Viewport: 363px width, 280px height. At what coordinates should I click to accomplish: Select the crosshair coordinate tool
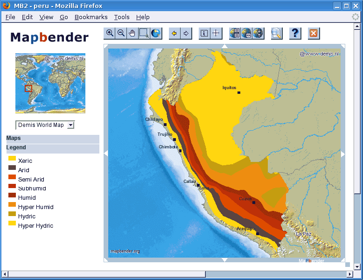tap(216, 33)
